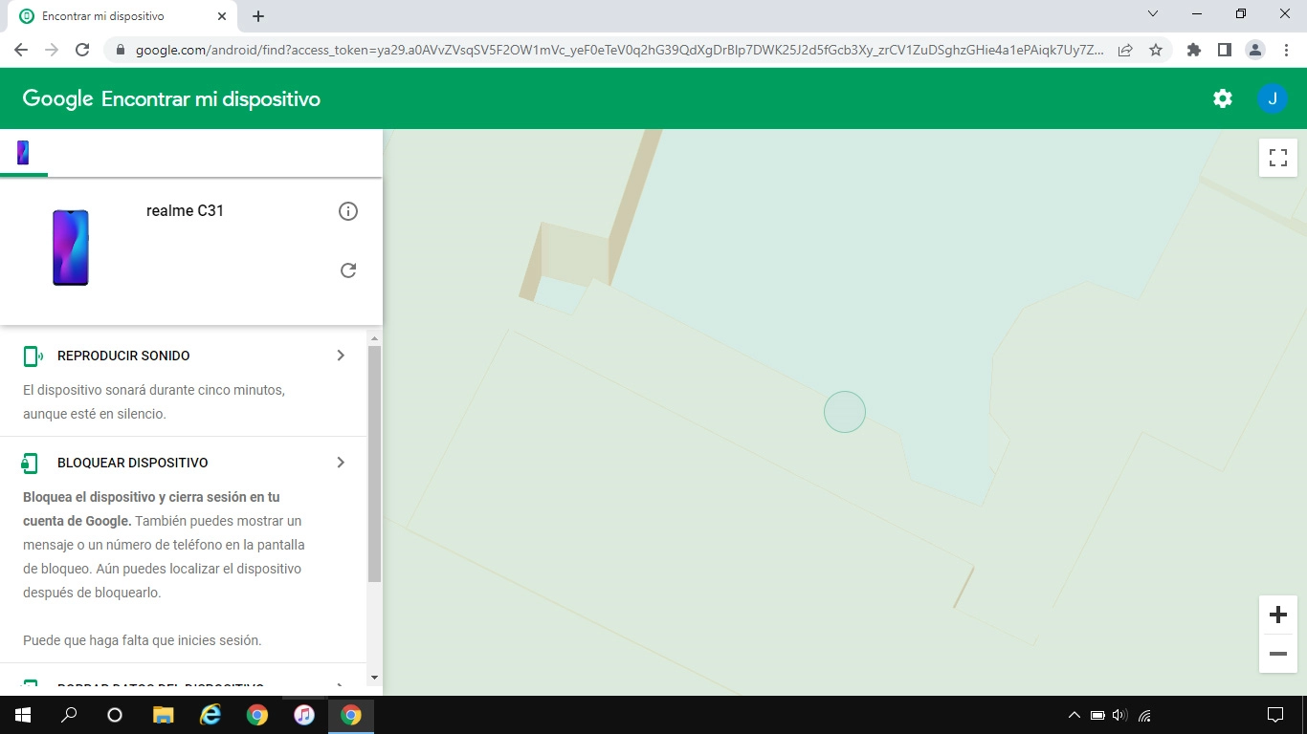Expand the Bloquear Dispositivo option
The width and height of the screenshot is (1307, 734).
(340, 462)
